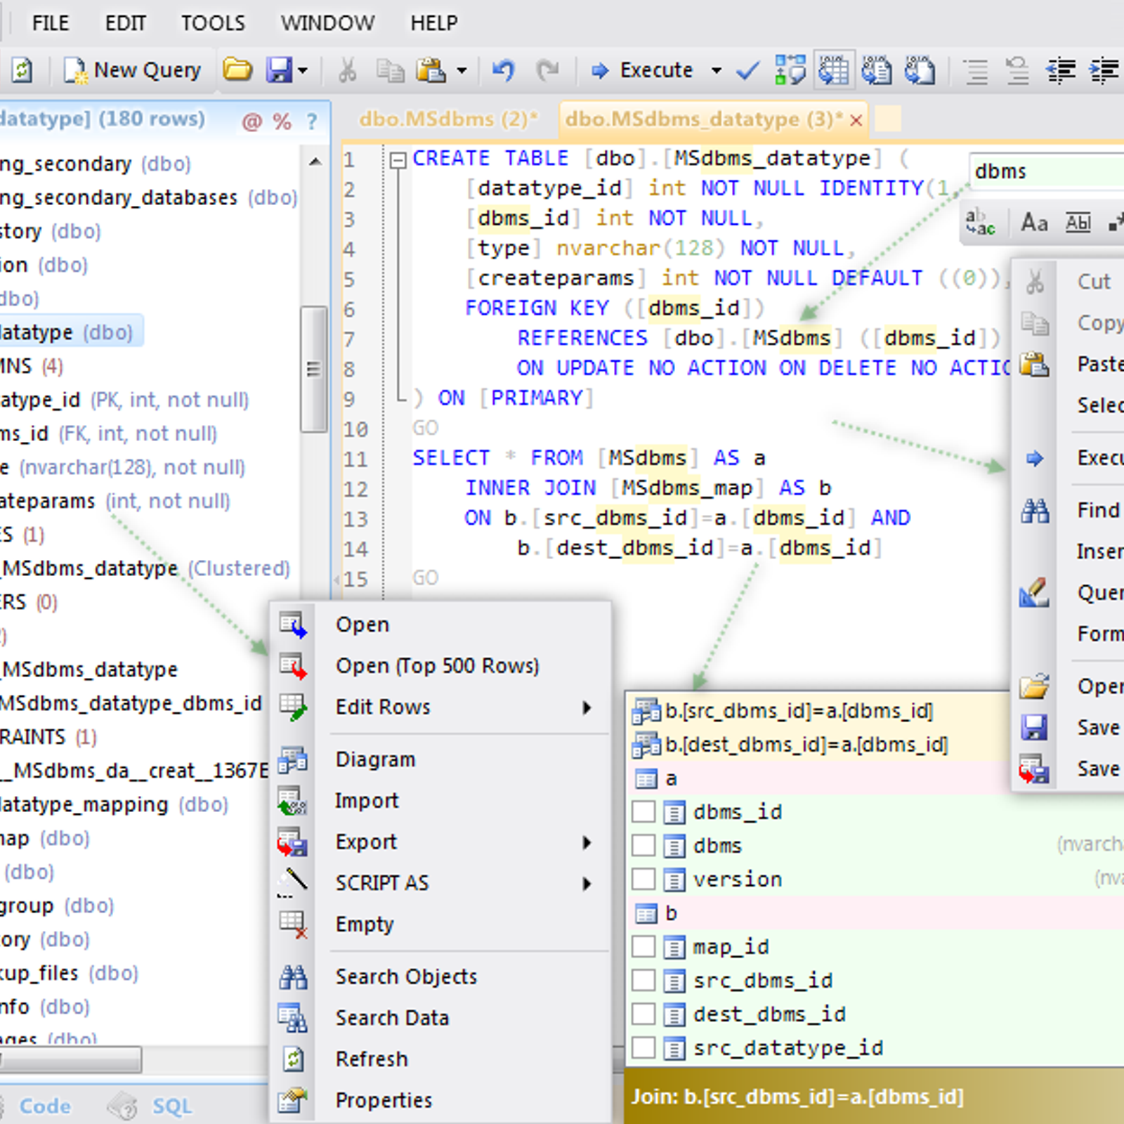The width and height of the screenshot is (1124, 1124).
Task: Expand the Export submenu
Action: tap(440, 842)
